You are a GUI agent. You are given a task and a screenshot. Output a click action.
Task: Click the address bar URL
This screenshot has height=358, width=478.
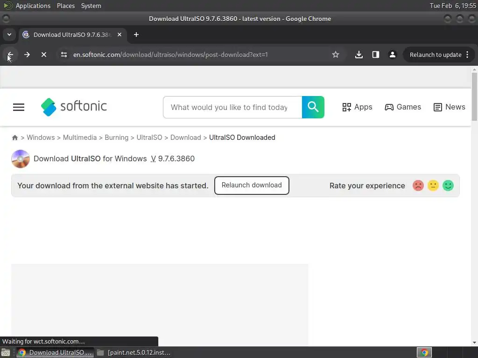coord(170,55)
